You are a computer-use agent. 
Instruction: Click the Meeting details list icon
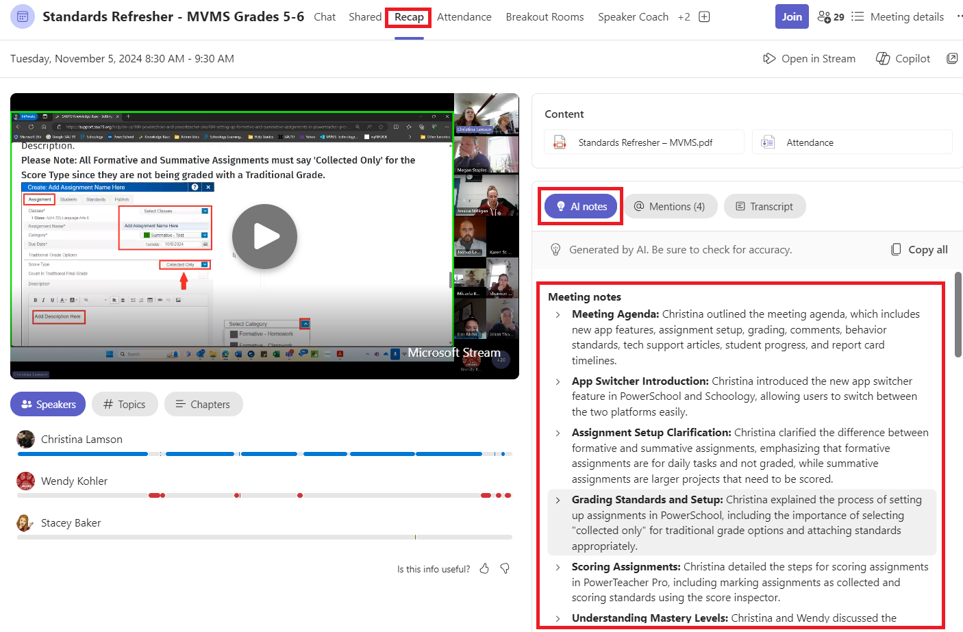[858, 17]
